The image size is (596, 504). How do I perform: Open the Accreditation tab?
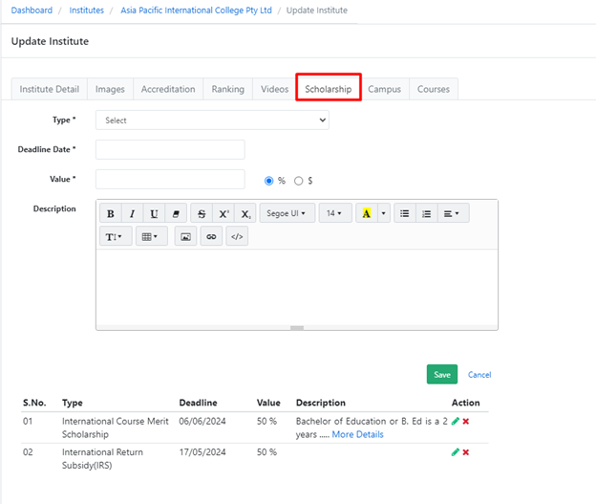pos(168,89)
